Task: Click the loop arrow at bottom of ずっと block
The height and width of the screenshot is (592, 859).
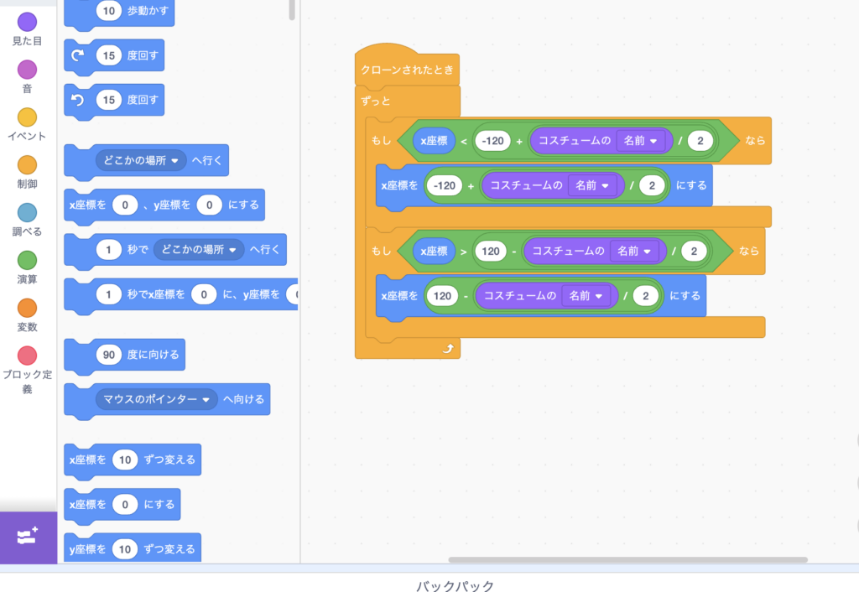Action: (448, 348)
